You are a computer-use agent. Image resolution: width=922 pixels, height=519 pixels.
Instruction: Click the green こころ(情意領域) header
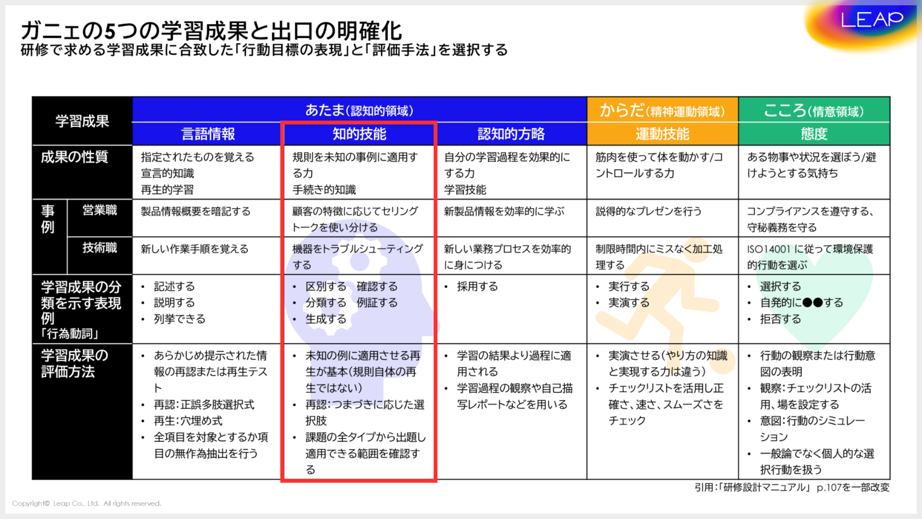(x=813, y=110)
